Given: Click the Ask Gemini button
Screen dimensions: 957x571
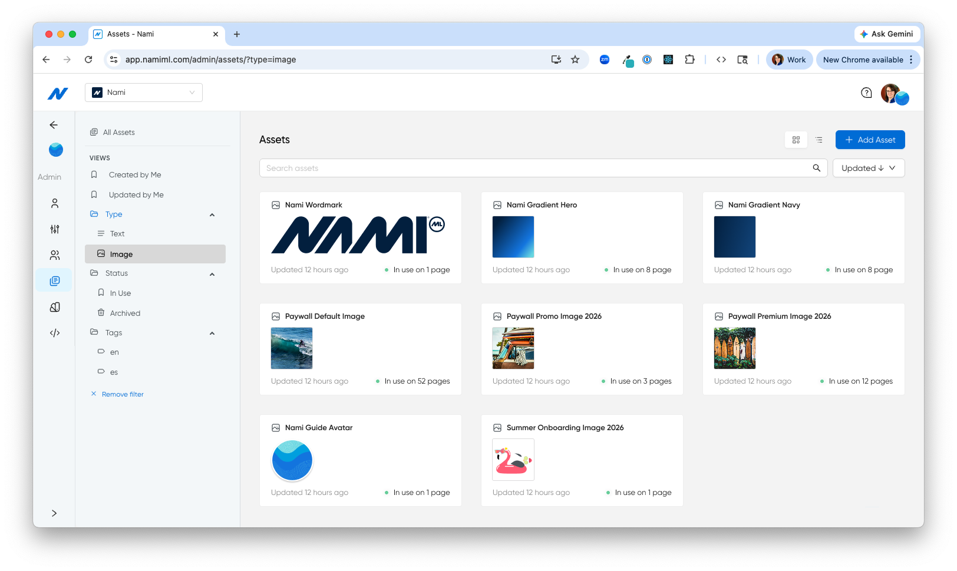Looking at the screenshot, I should coord(886,34).
